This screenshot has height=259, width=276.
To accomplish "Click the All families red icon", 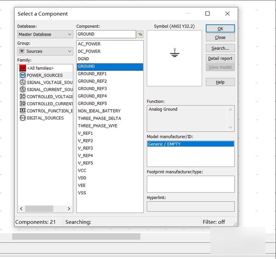I will tap(23, 68).
